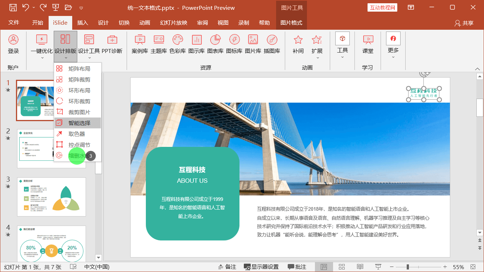Expand quick access toolbar customize arrow
The height and width of the screenshot is (272, 484).
81,8
